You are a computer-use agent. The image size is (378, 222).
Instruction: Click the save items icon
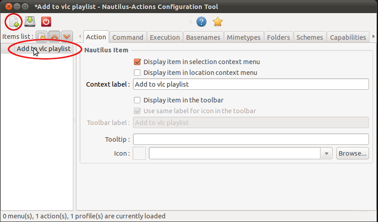pos(30,21)
